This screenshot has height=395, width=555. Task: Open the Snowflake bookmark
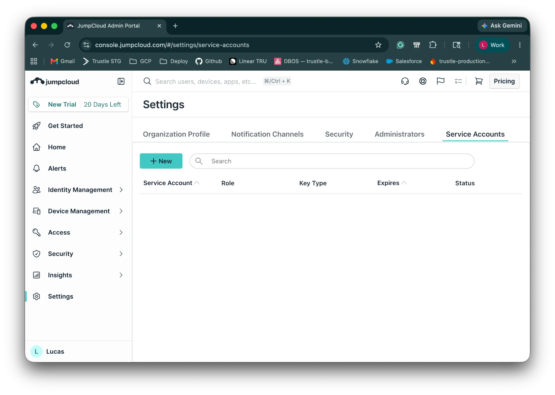tap(360, 61)
